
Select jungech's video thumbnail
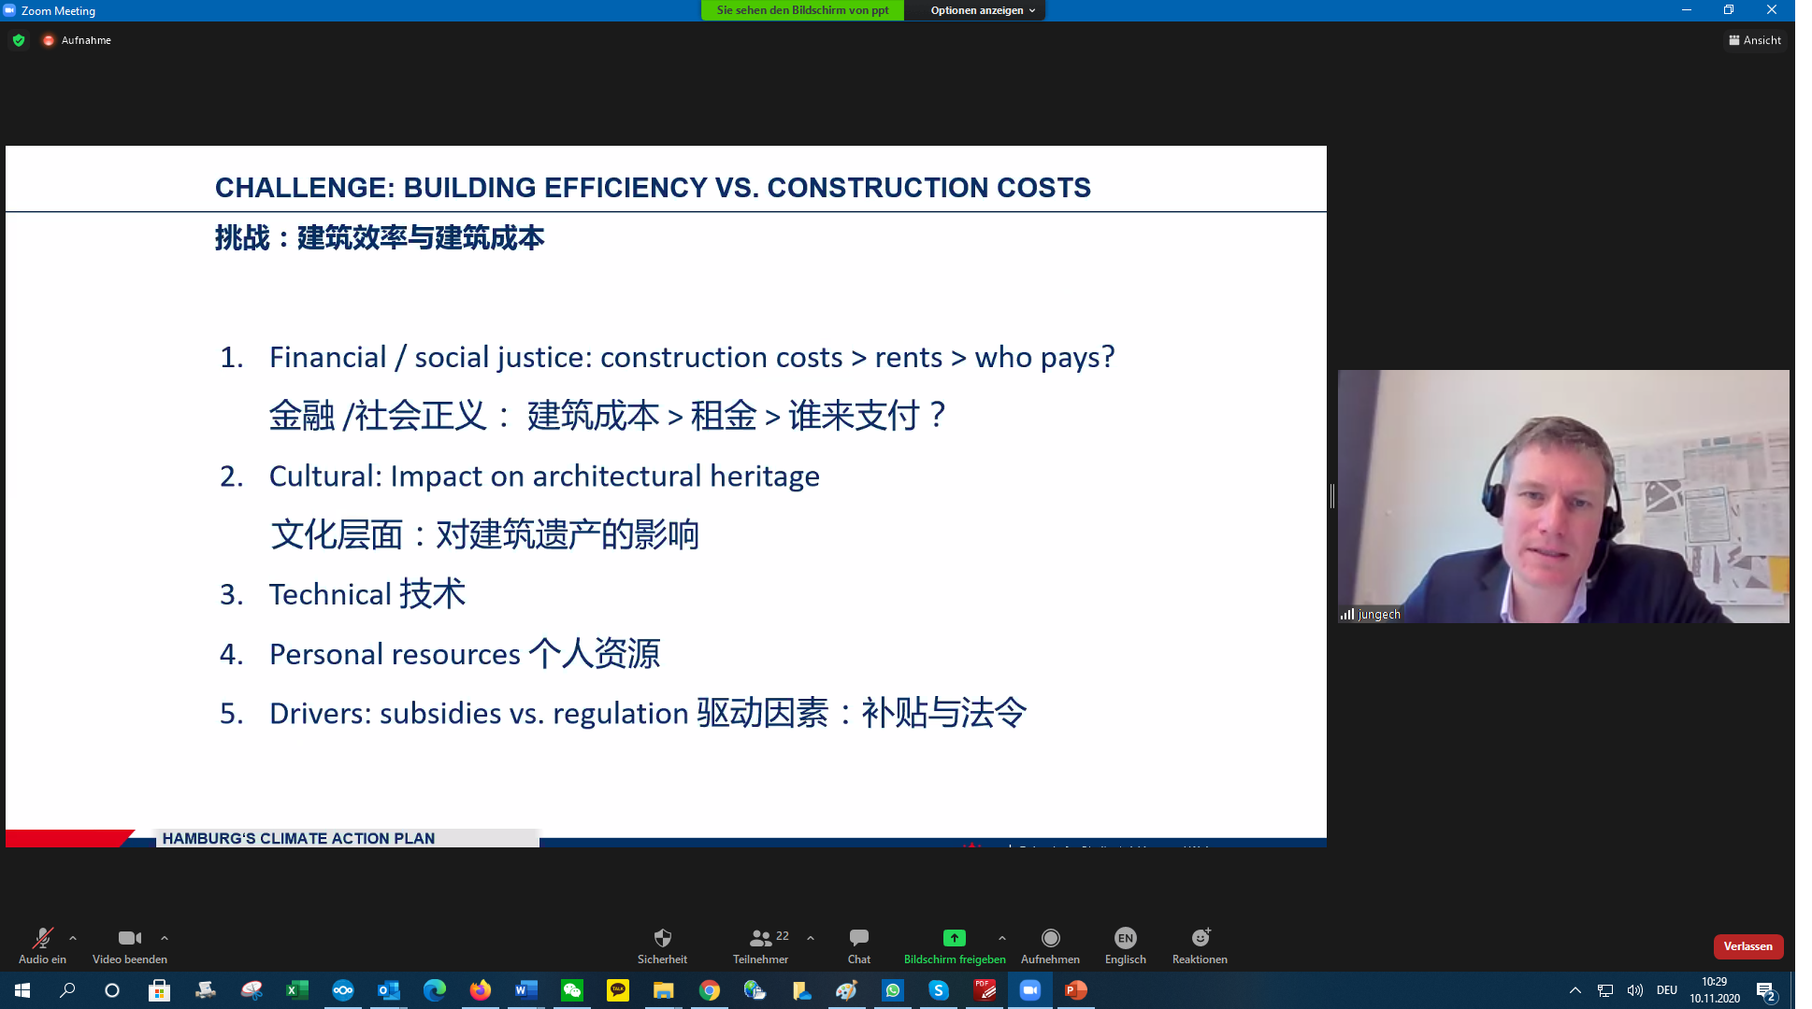(x=1562, y=496)
